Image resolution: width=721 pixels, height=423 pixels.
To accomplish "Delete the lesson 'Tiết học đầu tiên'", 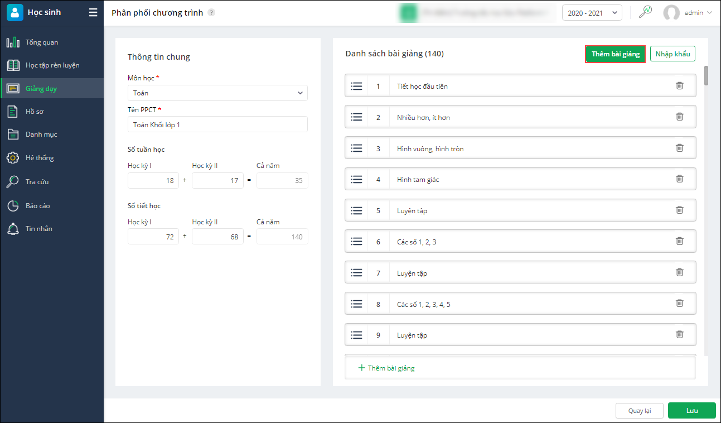I will click(x=679, y=86).
